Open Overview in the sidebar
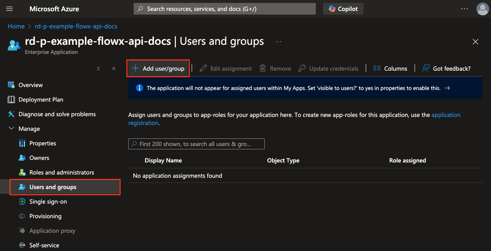Image resolution: width=491 pixels, height=251 pixels. [x=31, y=85]
